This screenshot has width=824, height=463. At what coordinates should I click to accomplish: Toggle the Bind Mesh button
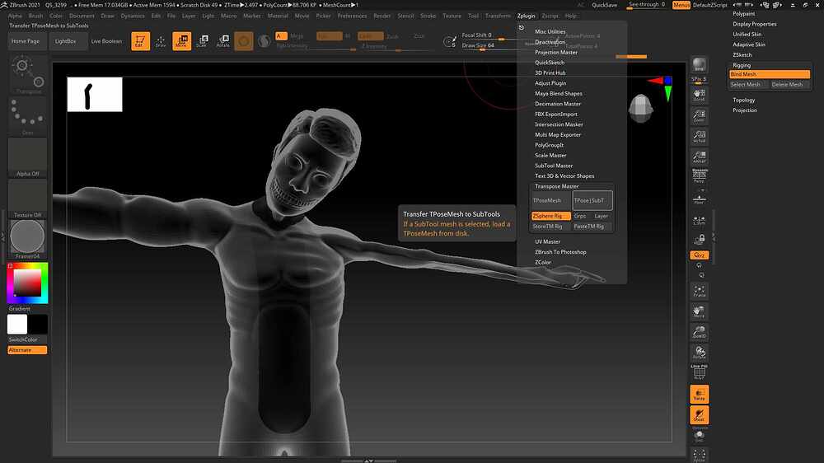point(770,75)
